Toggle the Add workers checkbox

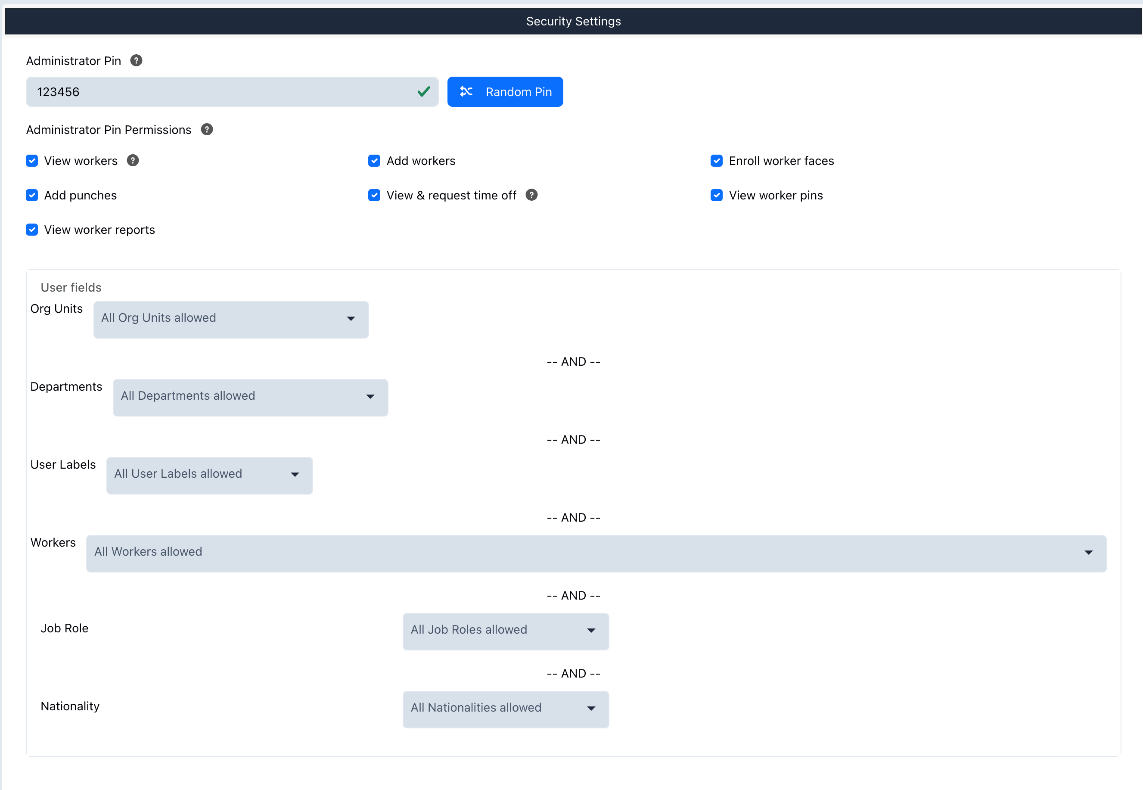375,161
